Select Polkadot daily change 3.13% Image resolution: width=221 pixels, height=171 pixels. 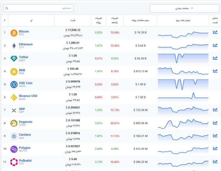(99, 162)
